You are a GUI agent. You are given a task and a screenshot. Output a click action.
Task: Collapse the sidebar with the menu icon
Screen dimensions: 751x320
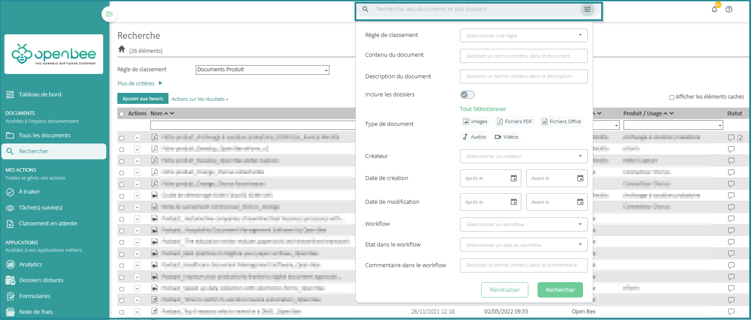pos(109,14)
